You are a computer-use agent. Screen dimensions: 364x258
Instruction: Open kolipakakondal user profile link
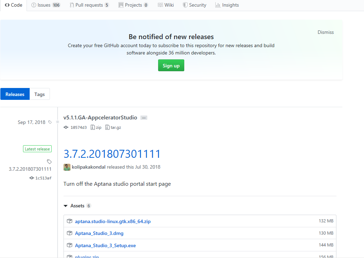[x=89, y=167]
